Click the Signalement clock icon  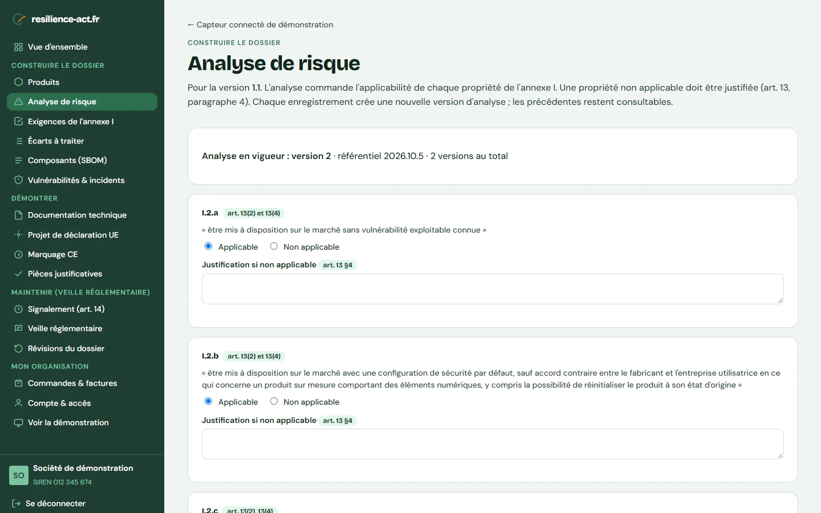click(19, 309)
